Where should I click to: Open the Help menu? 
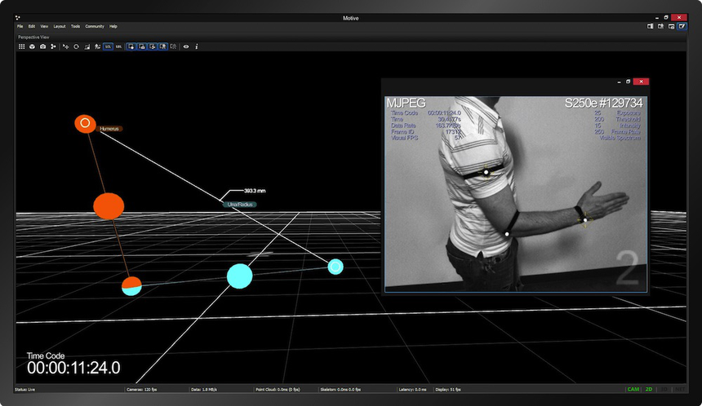coord(113,26)
